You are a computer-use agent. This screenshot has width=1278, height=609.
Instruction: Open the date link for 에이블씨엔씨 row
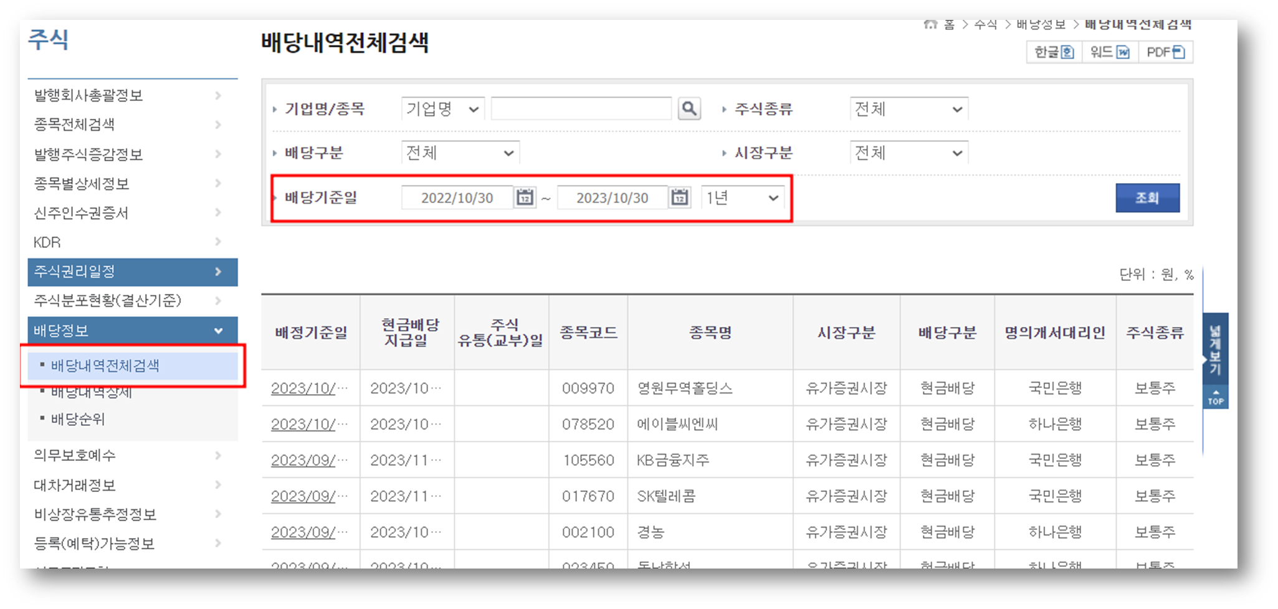tap(309, 425)
